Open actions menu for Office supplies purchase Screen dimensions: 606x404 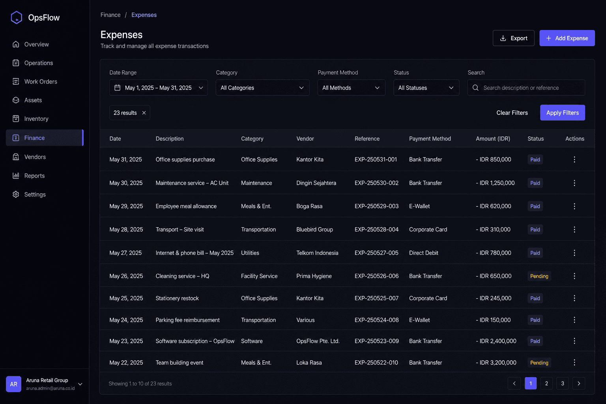(x=574, y=159)
